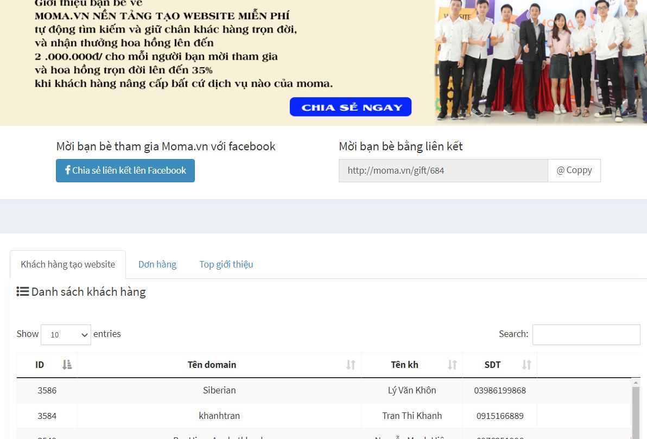Open the Đơn hàng tab
The height and width of the screenshot is (439, 647).
[x=157, y=264]
